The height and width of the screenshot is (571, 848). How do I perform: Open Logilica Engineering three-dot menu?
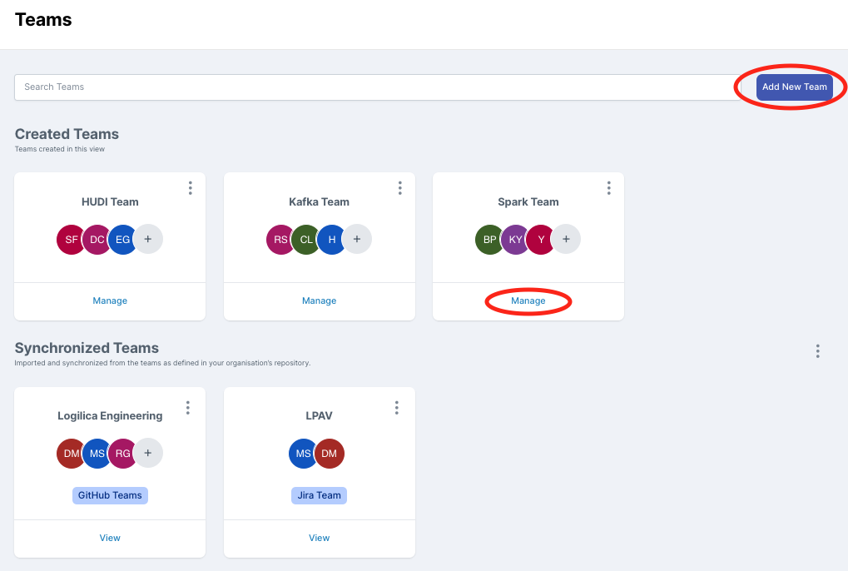[188, 407]
